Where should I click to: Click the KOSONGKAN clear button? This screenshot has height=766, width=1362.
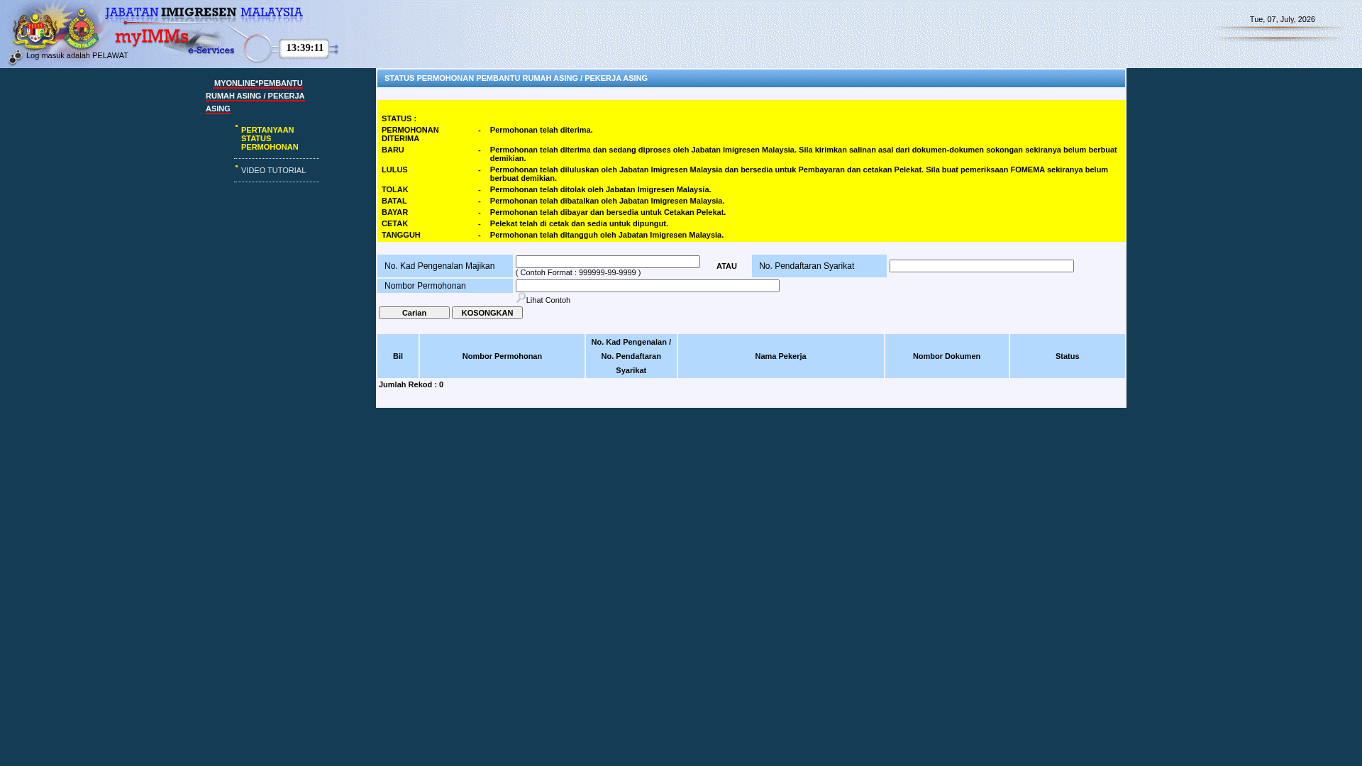point(487,313)
